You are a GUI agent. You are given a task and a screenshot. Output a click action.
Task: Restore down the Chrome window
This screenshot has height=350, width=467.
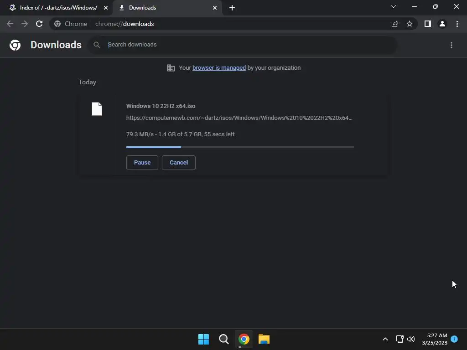(x=436, y=6)
